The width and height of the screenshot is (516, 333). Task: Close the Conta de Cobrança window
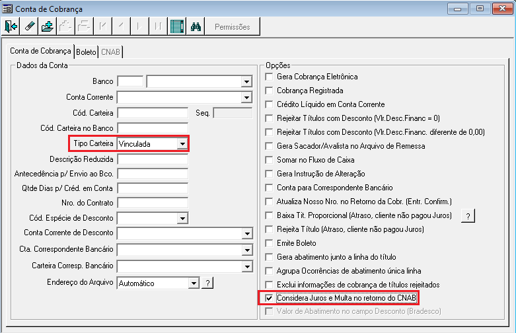(x=503, y=9)
